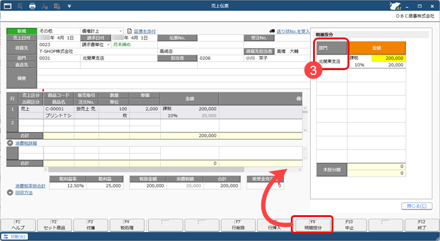Click the F3 付箋 function key
This screenshot has width=440, height=241.
pos(91,225)
